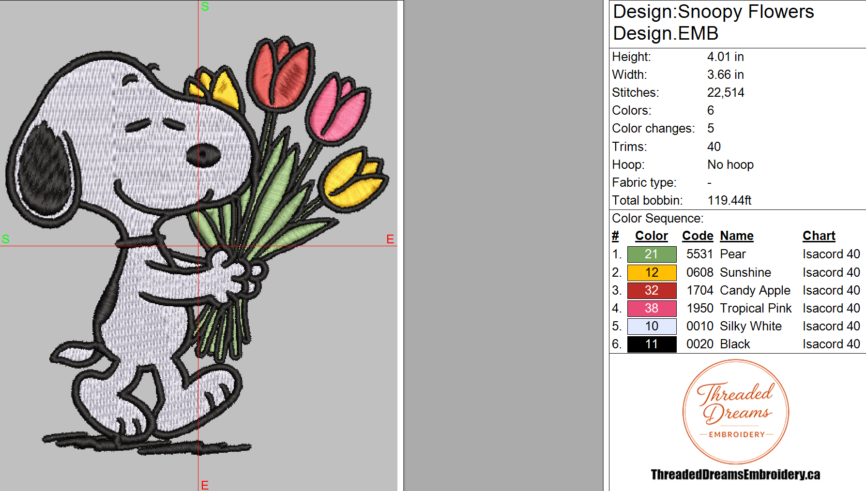
Task: Click the green S start marker at top
Action: click(x=205, y=6)
